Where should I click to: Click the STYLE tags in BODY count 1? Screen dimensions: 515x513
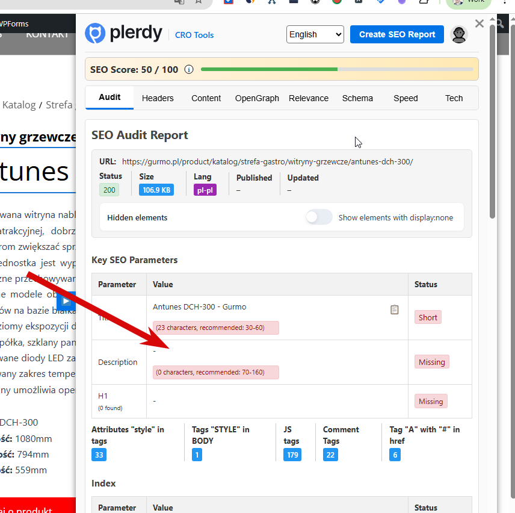(197, 455)
